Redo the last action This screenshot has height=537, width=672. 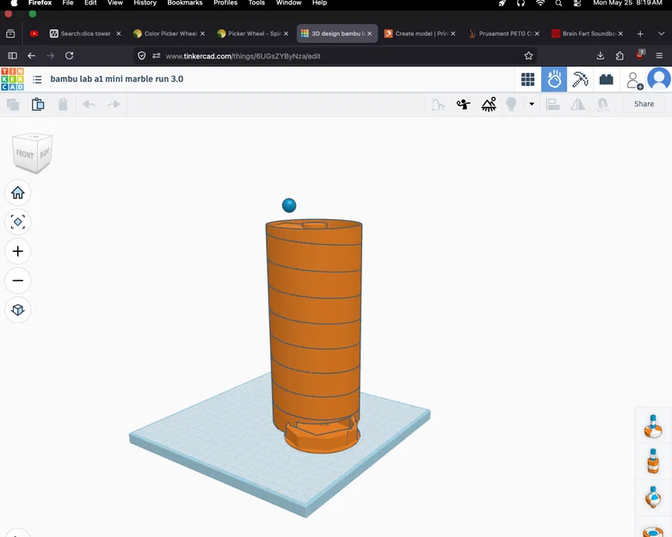[114, 105]
